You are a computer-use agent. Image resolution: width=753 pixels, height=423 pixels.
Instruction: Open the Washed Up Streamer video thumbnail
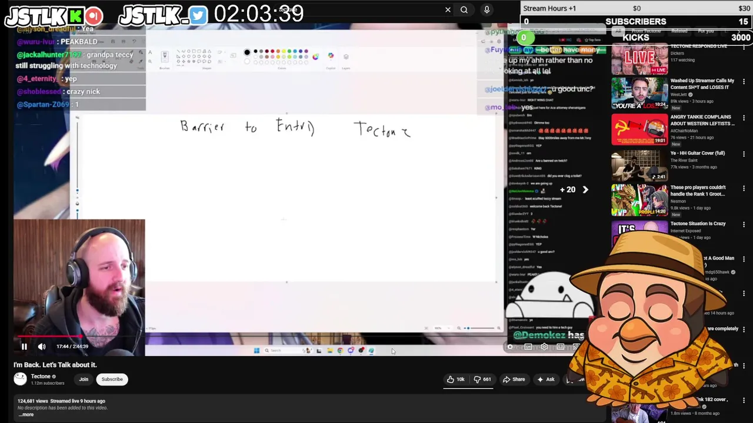(639, 94)
